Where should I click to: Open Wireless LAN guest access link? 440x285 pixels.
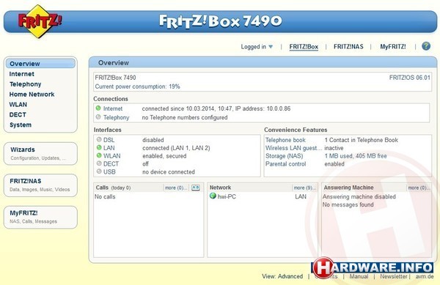[x=294, y=148]
